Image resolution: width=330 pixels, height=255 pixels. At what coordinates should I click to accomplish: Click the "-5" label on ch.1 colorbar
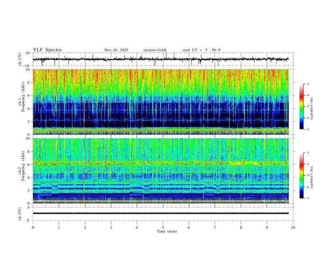click(x=307, y=107)
